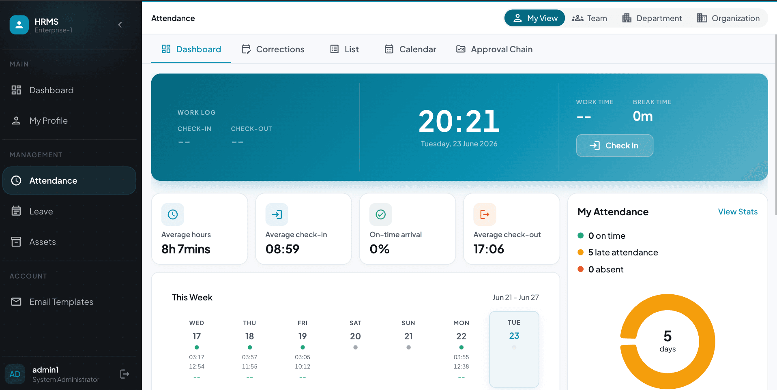
Task: Click the On-time arrival checkmark icon
Action: point(381,214)
